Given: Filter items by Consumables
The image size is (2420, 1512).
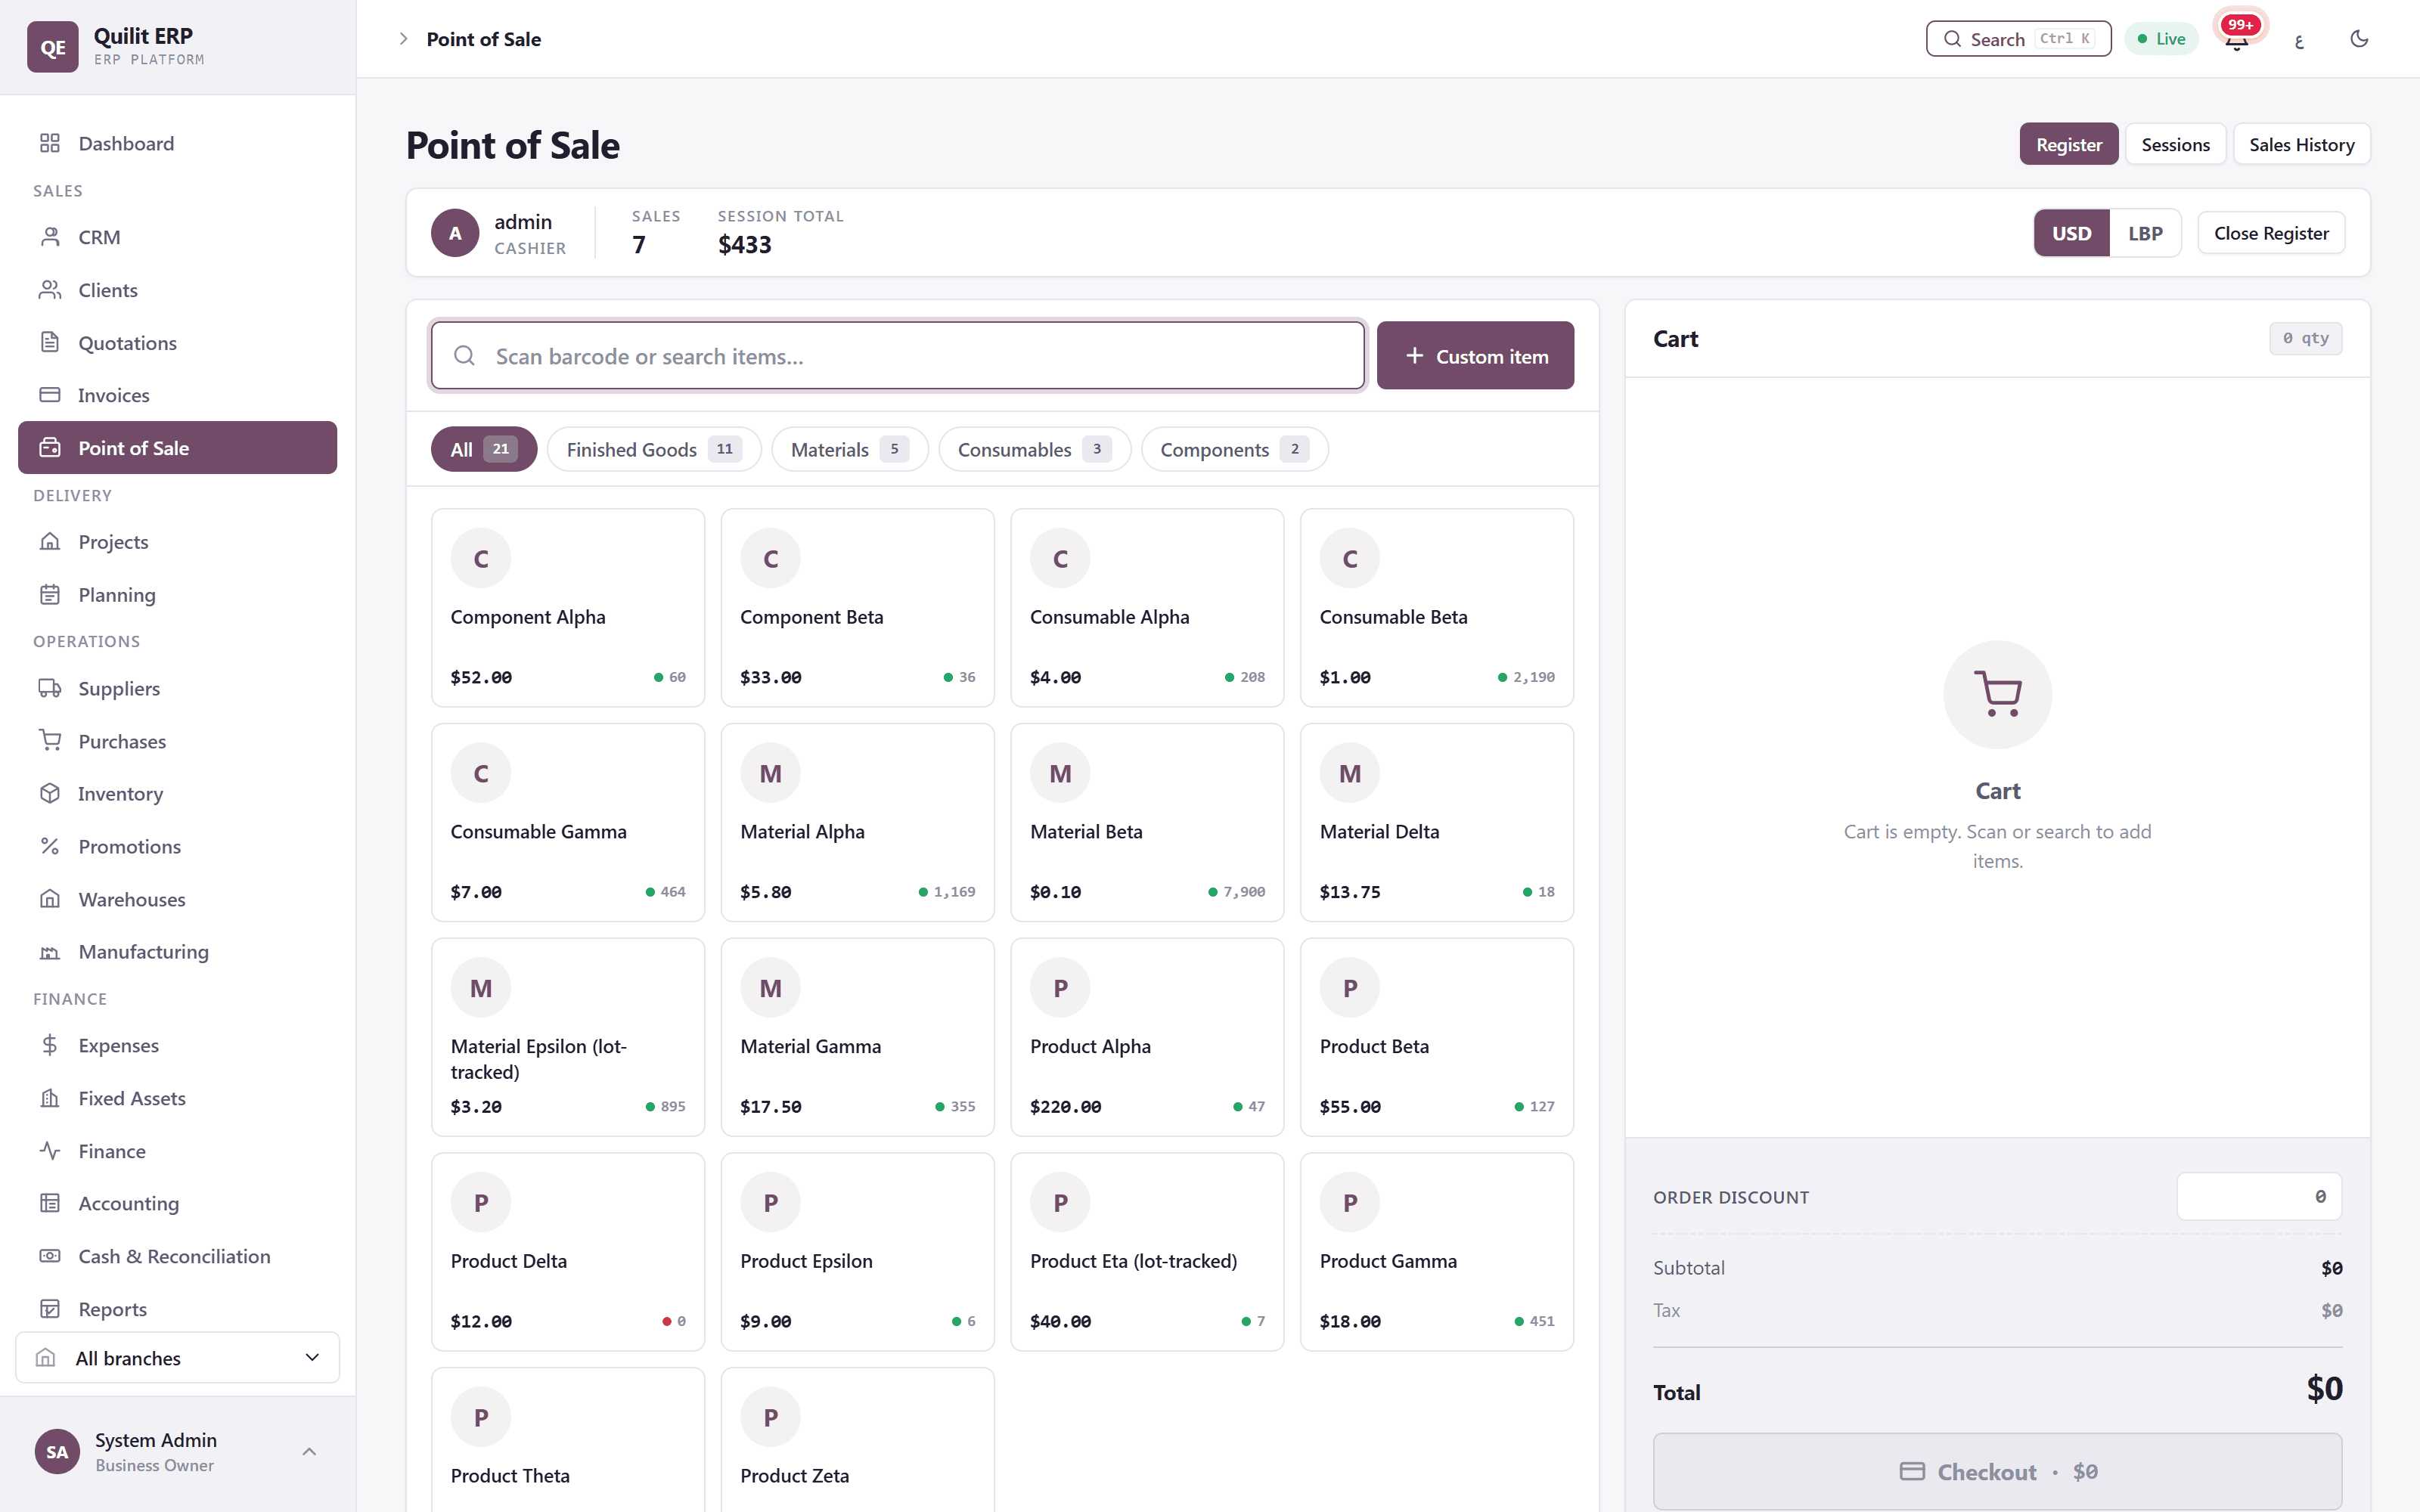Looking at the screenshot, I should 1034,449.
